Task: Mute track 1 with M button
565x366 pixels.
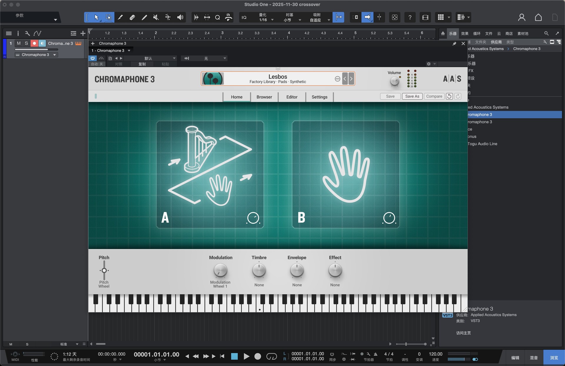Action: (19, 43)
